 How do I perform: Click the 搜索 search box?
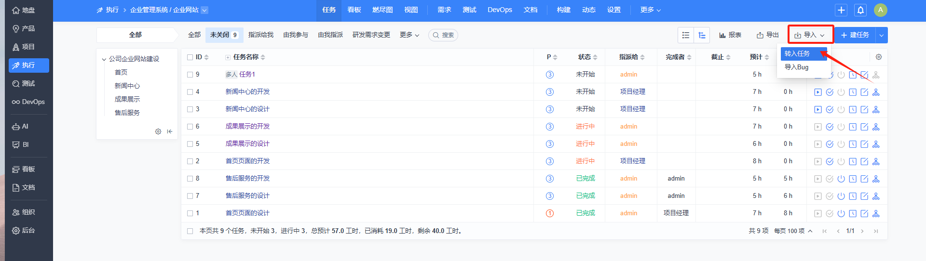click(x=443, y=35)
